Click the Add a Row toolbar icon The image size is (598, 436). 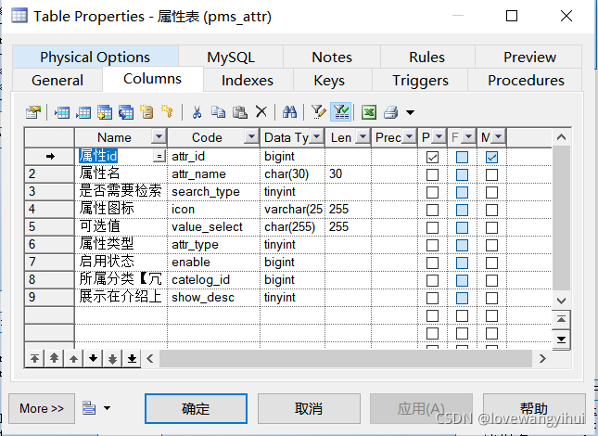[x=83, y=112]
